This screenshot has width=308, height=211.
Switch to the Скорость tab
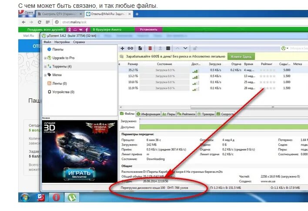pos(225,114)
